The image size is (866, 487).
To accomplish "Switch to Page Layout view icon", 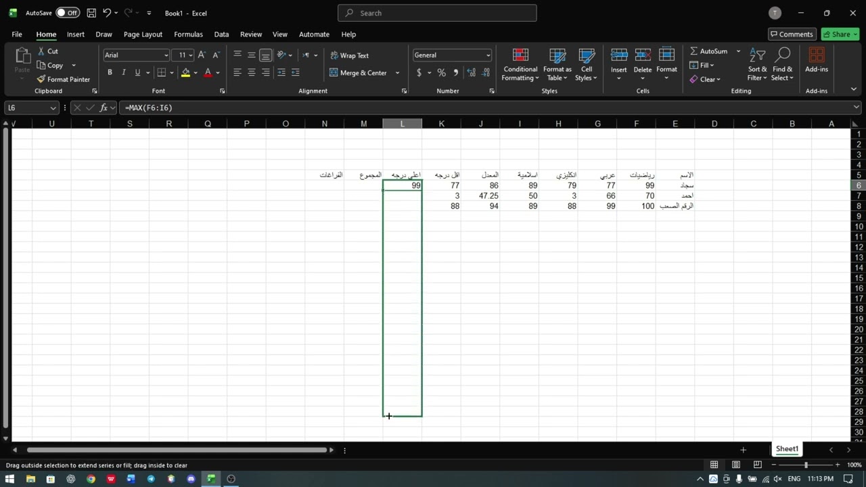I will pyautogui.click(x=736, y=465).
